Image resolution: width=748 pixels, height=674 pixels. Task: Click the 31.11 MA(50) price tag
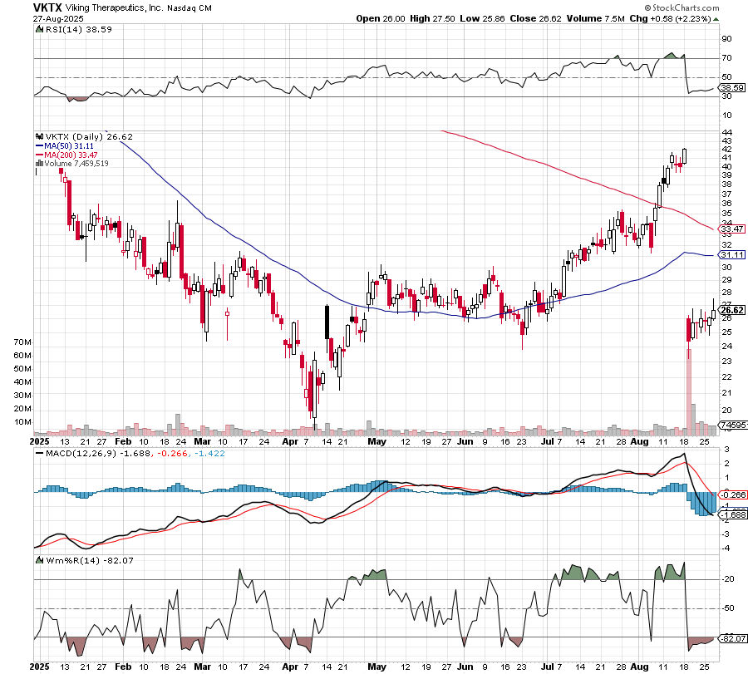(x=732, y=254)
